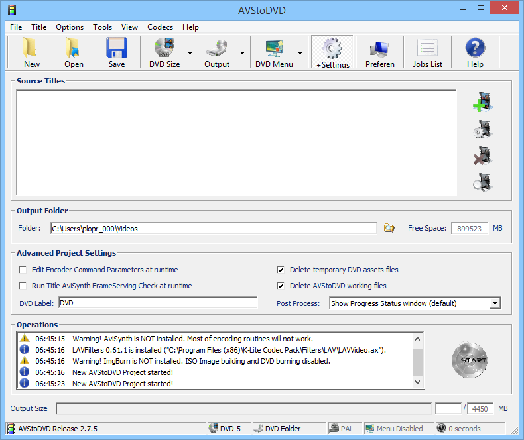Toggle the +Settings gear button
This screenshot has height=440, width=524.
pos(332,52)
